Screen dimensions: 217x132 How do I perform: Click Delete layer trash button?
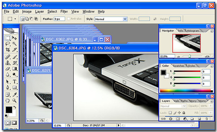point(207,119)
